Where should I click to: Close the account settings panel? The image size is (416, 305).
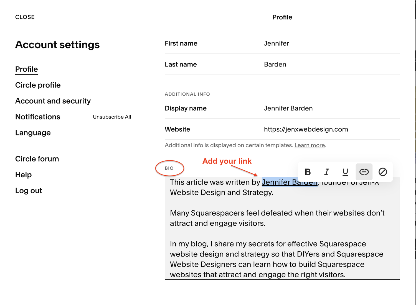(25, 17)
